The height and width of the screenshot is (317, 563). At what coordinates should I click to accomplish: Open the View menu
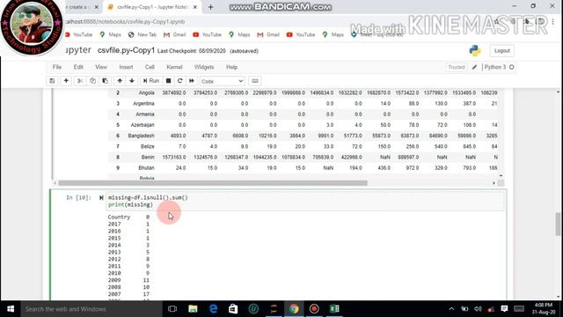click(x=101, y=67)
